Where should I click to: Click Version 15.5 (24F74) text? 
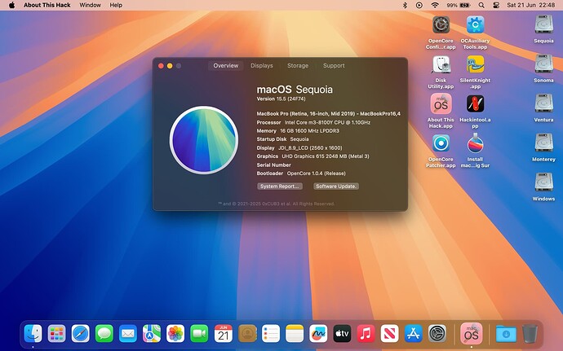(x=281, y=99)
